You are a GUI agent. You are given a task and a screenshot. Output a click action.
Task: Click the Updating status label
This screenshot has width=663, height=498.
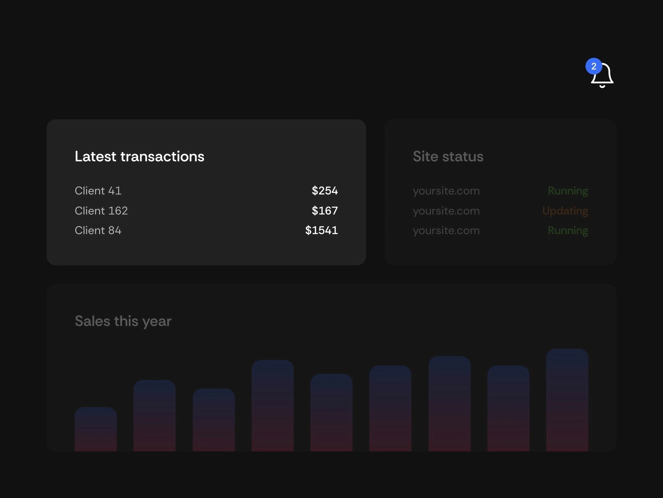pyautogui.click(x=565, y=211)
